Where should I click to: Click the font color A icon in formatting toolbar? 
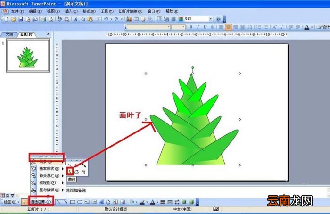click(307, 27)
